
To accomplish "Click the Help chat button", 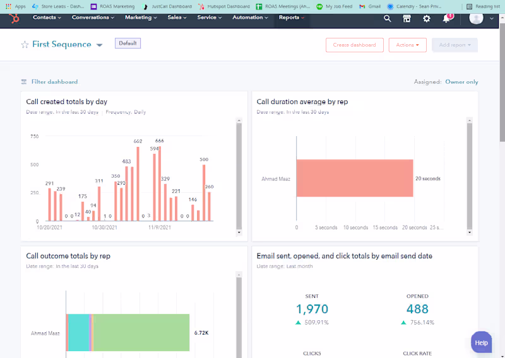I will [481, 343].
